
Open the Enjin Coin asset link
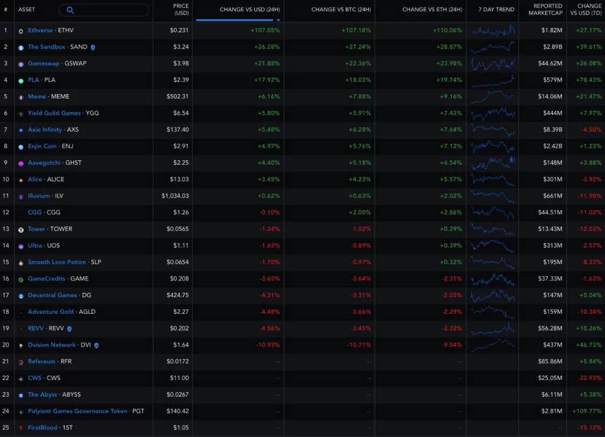(x=42, y=146)
